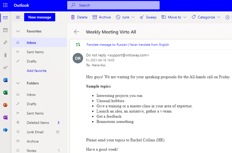Click the Folders header label
This screenshot has height=153, width=232.
33,83
